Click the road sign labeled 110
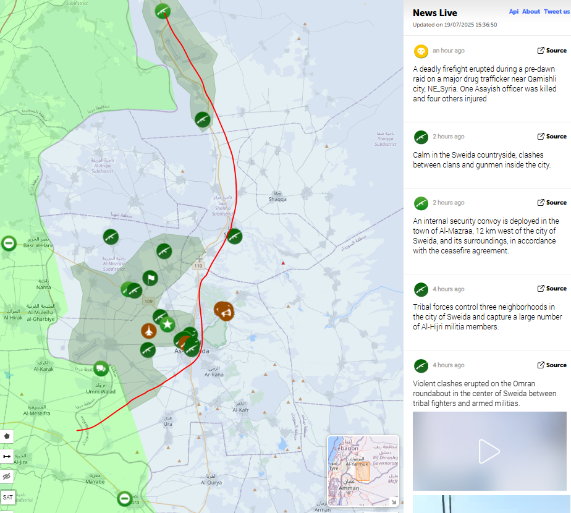 click(198, 266)
